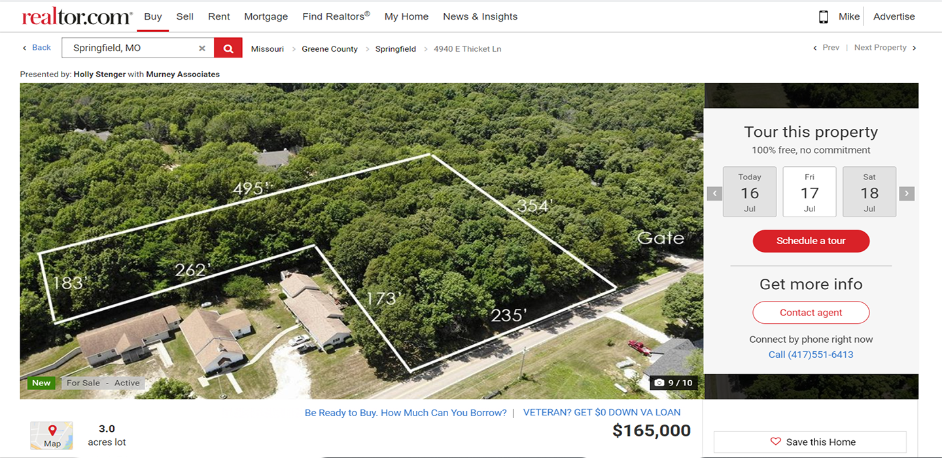Select Today 16 Jul tour date

[x=750, y=192]
